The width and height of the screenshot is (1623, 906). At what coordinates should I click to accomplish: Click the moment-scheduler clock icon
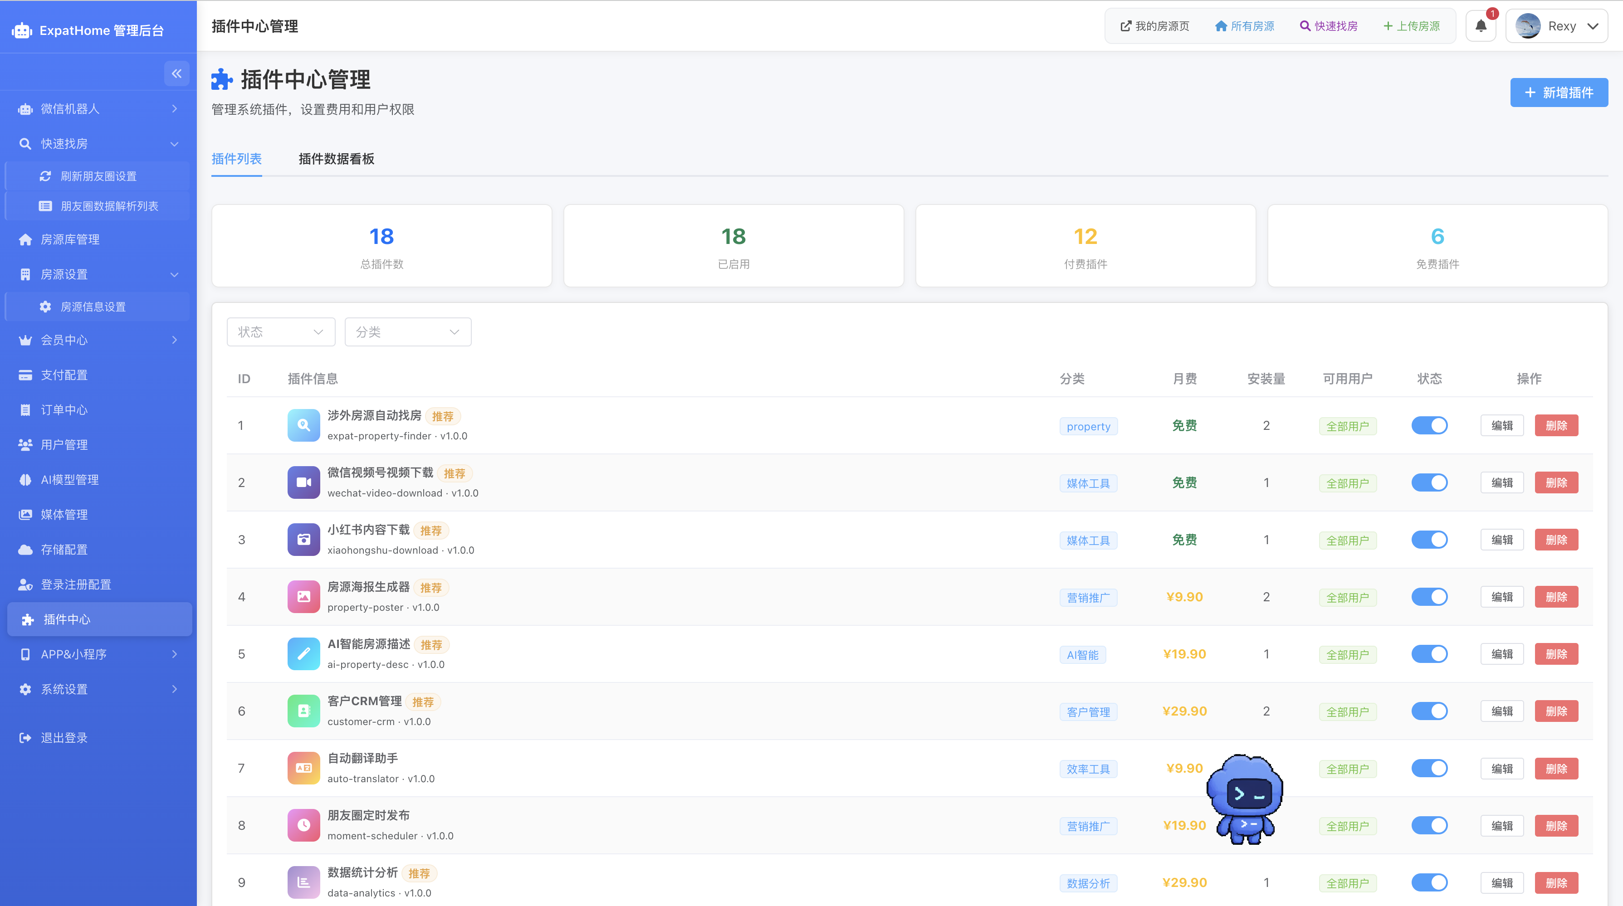(303, 825)
